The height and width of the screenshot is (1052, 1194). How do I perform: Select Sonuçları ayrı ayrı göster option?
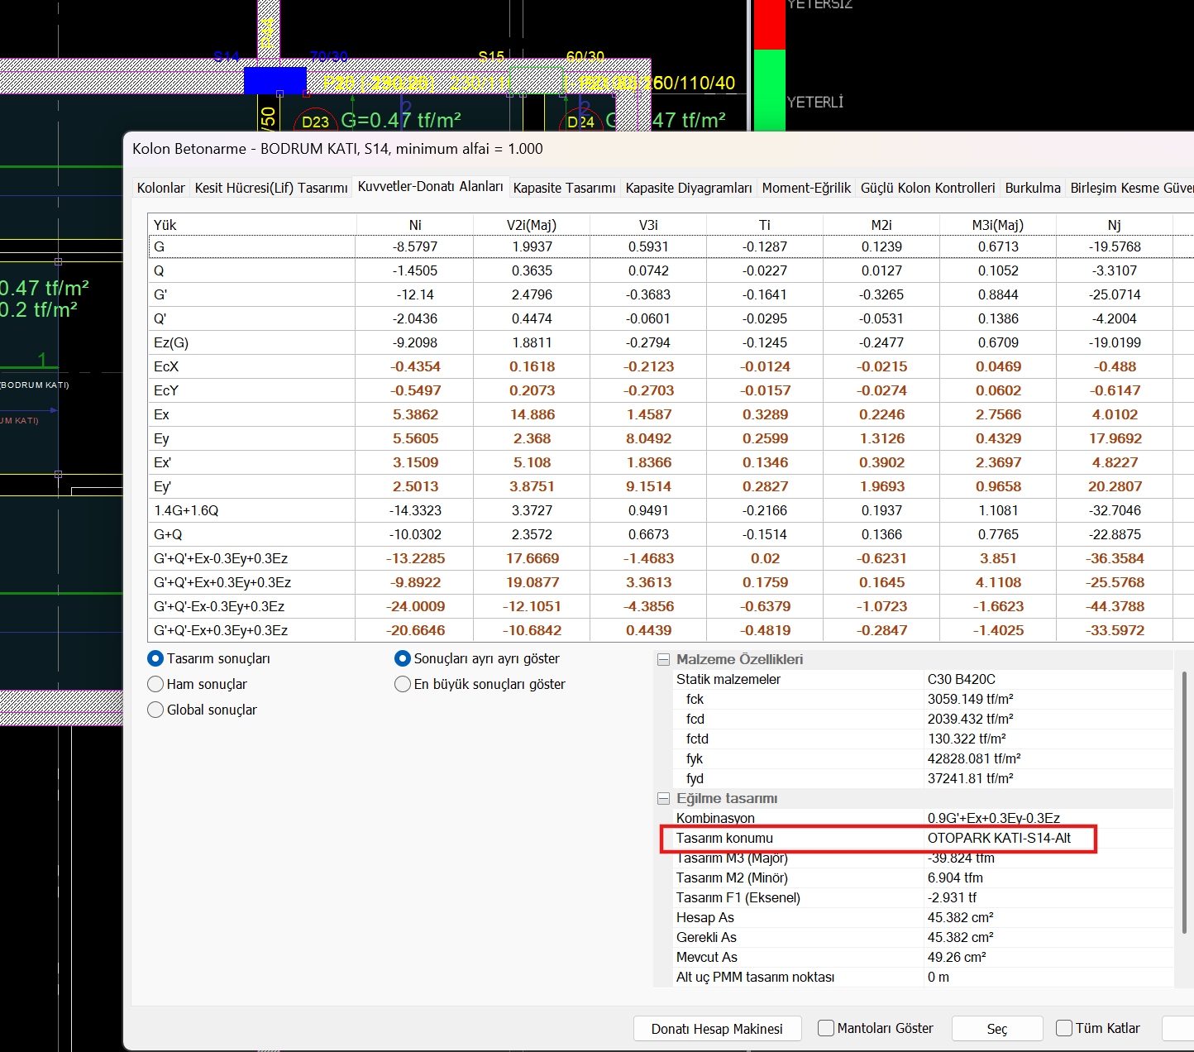[403, 658]
